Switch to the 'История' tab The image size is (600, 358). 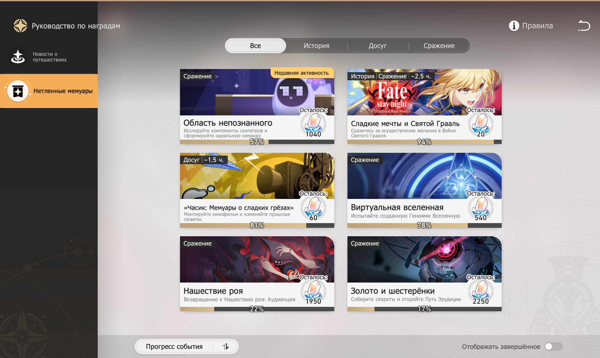[x=316, y=46]
